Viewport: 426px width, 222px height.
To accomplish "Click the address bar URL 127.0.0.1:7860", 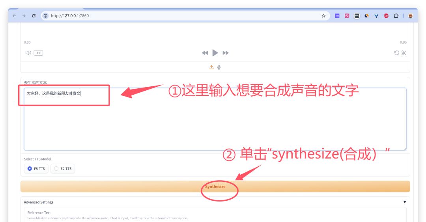I will (x=70, y=16).
